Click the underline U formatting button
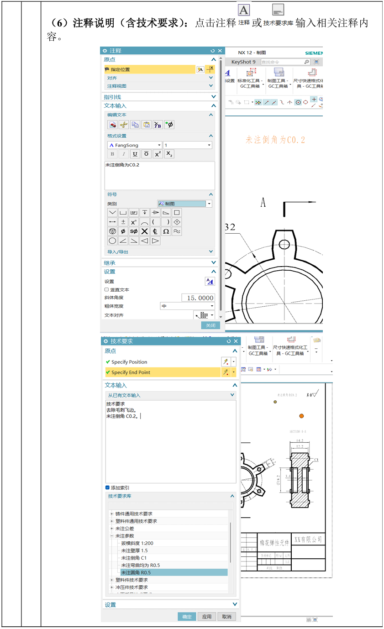Image resolution: width=384 pixels, height=629 pixels. click(x=135, y=154)
